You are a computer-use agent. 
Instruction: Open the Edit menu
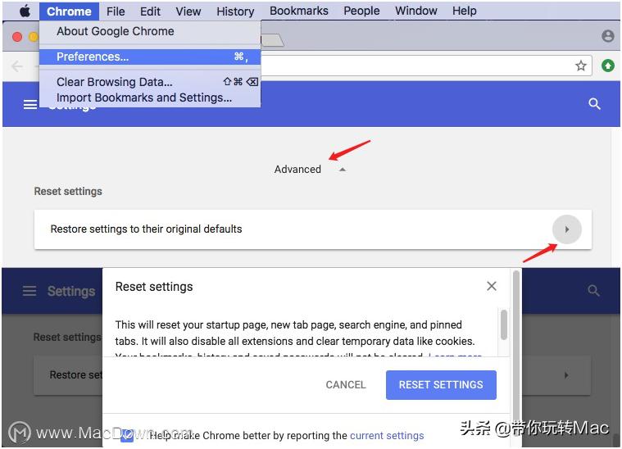pyautogui.click(x=150, y=11)
